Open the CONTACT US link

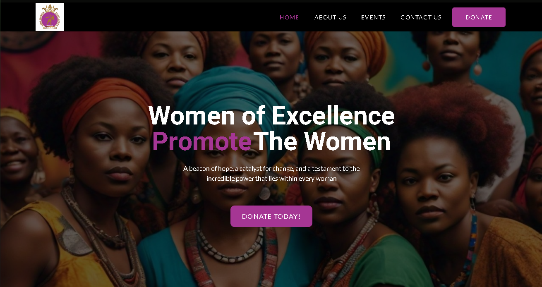[x=421, y=17]
